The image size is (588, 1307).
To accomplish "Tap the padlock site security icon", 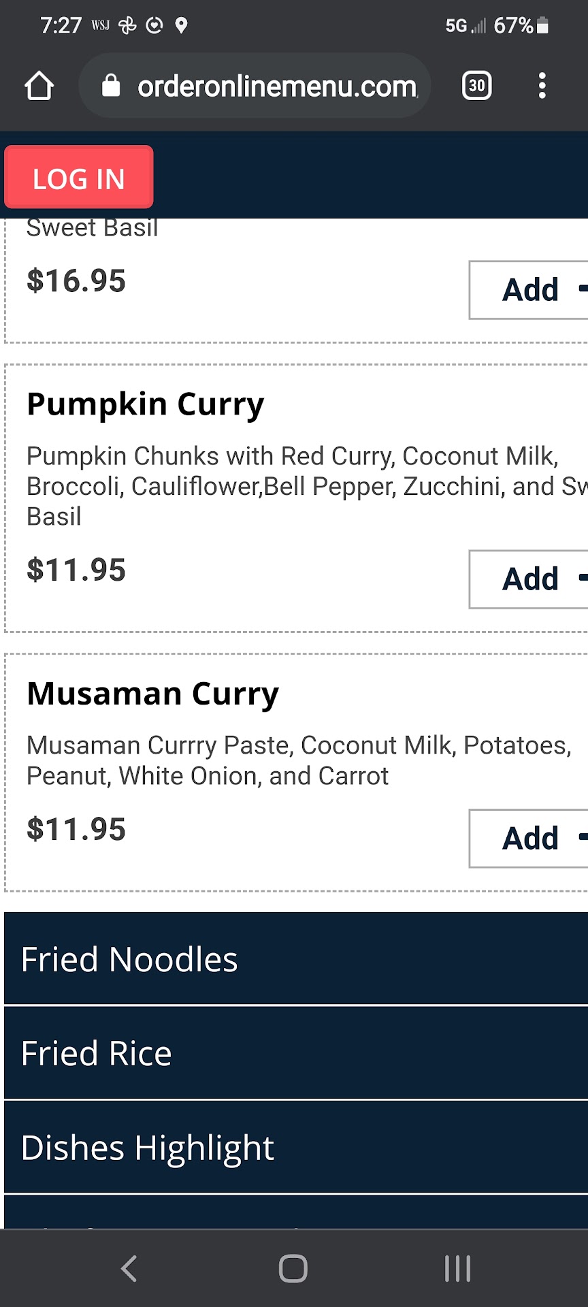I will click(111, 86).
